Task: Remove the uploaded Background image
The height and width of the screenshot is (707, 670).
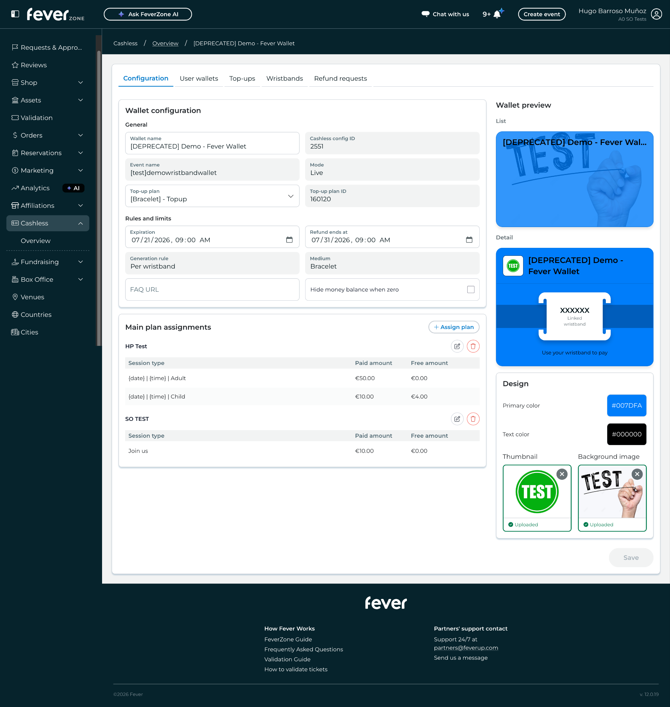Action: pos(637,474)
